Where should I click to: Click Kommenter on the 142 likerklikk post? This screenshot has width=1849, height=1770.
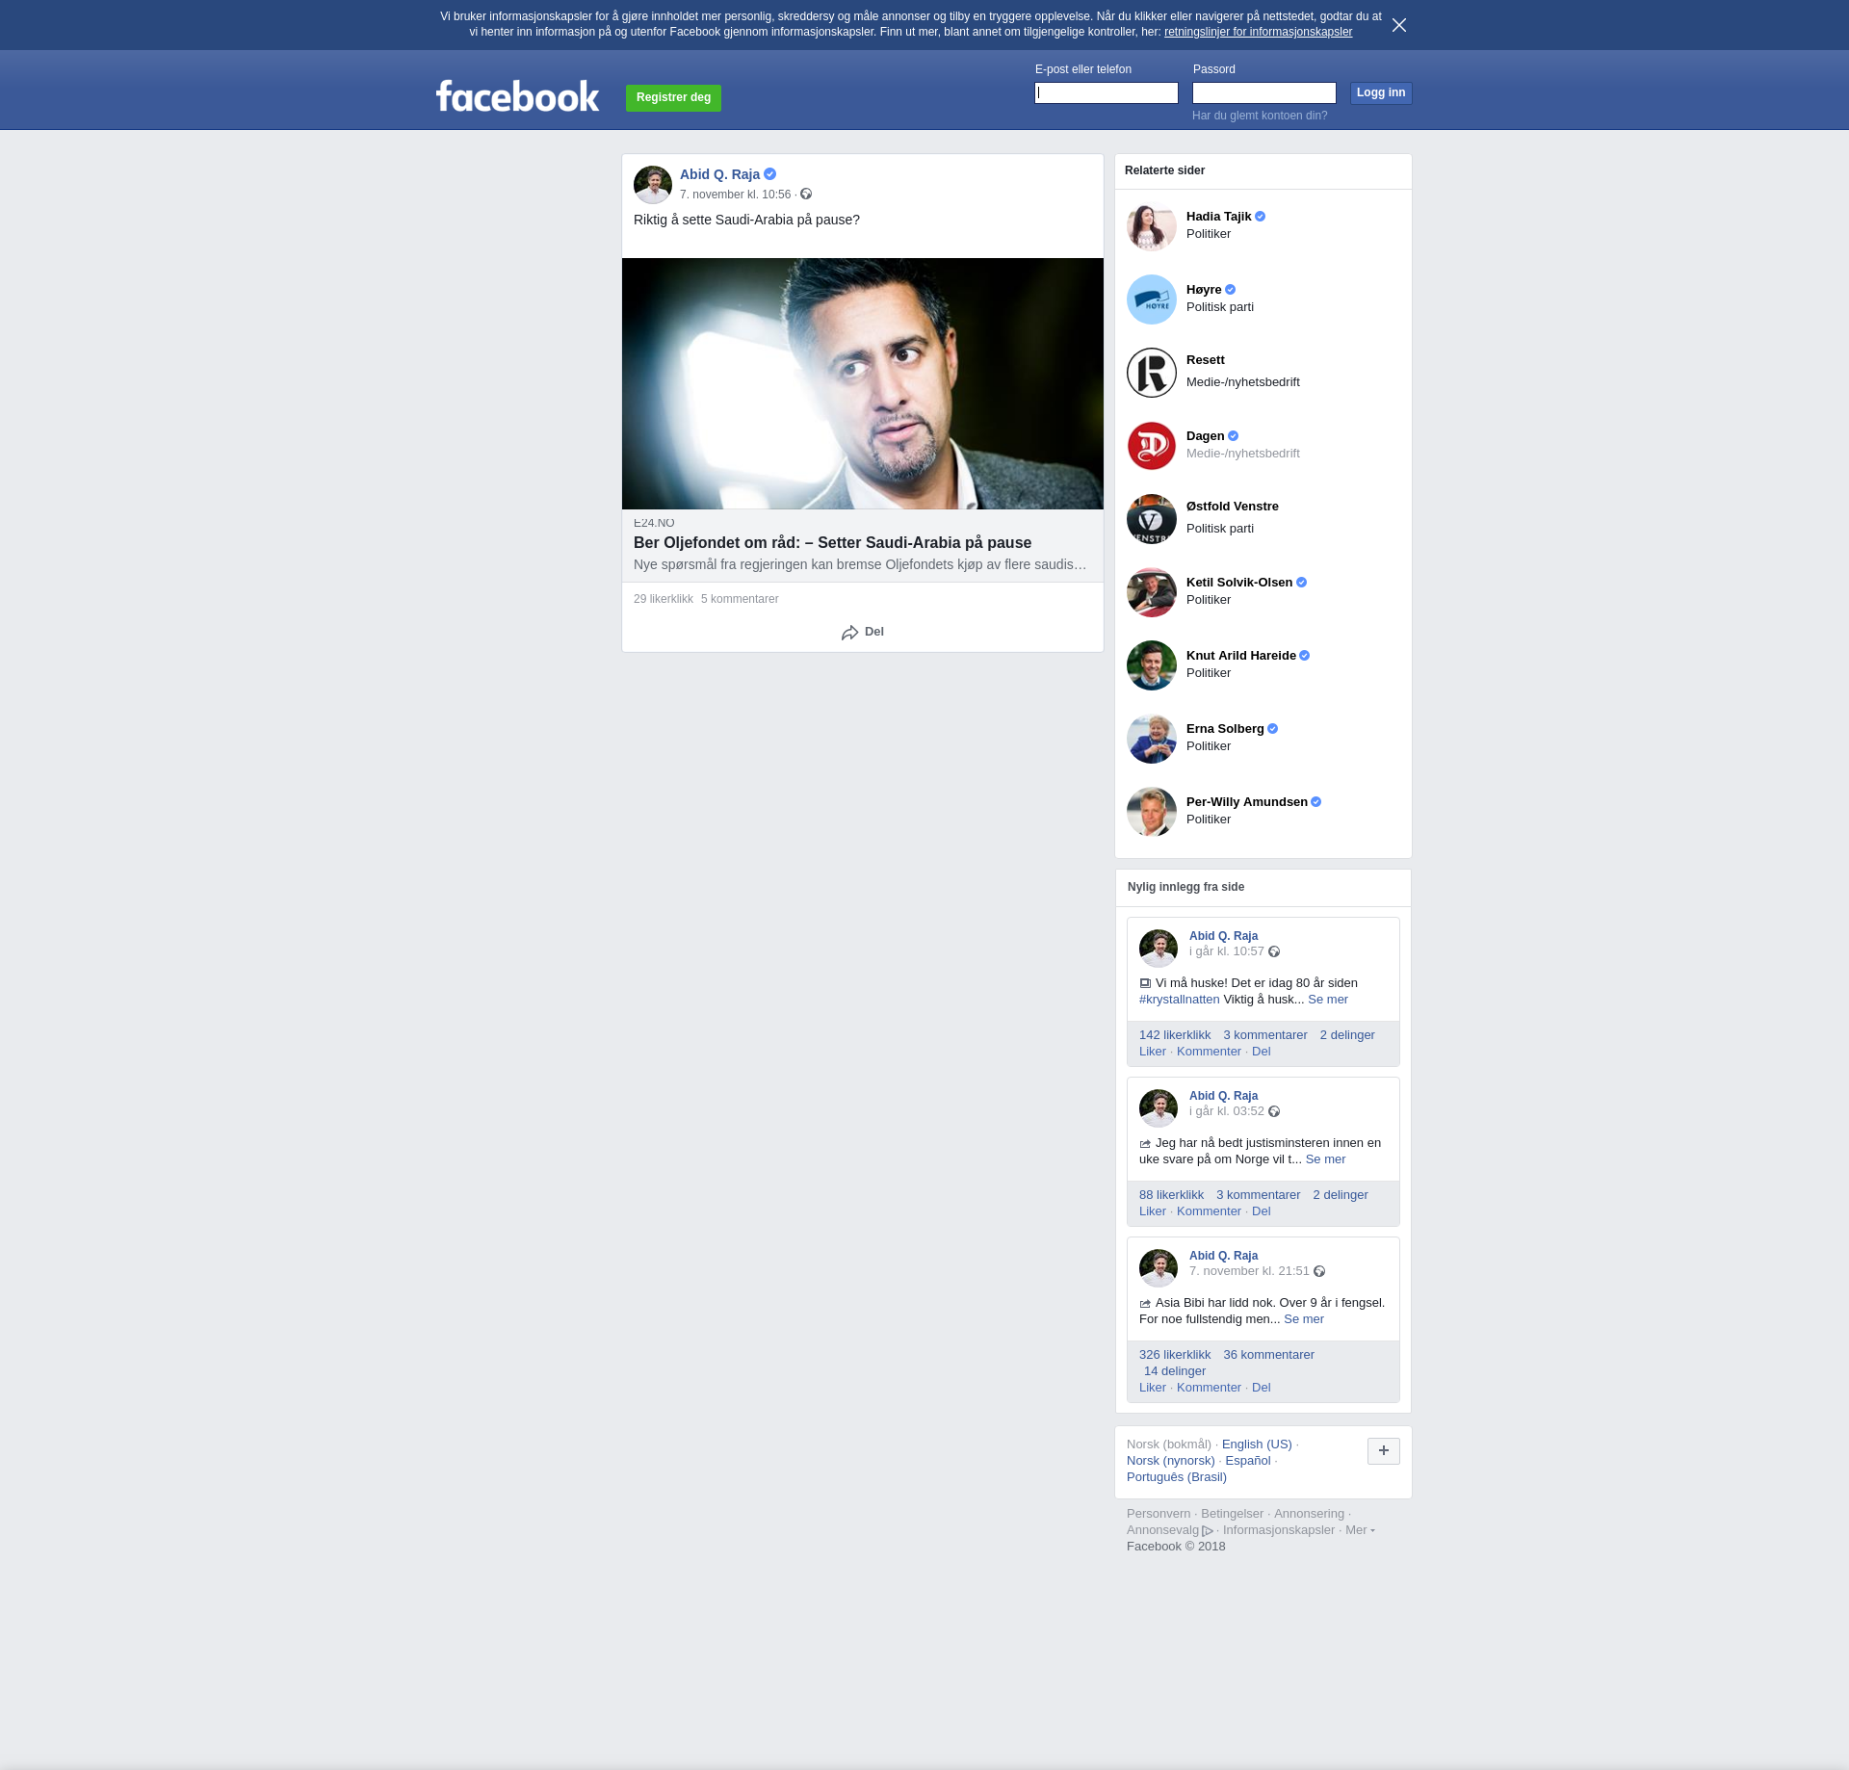click(1209, 1052)
